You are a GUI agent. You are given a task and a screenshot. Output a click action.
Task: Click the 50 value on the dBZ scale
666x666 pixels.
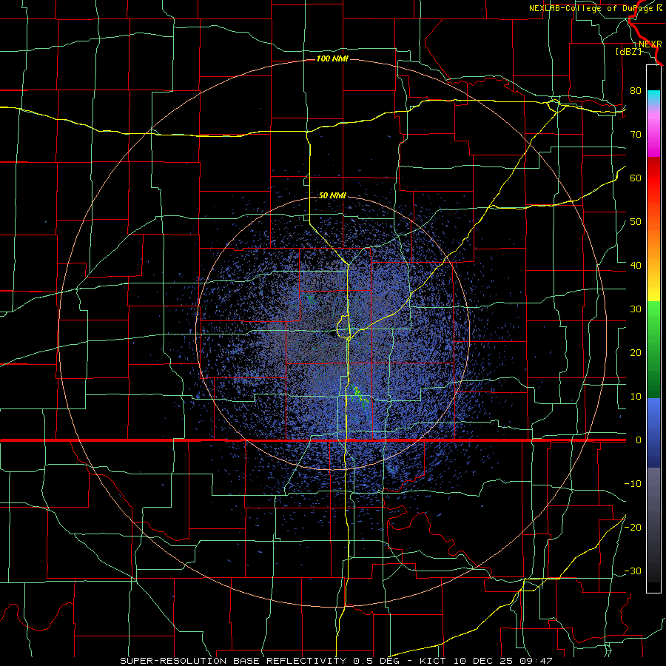tap(636, 222)
